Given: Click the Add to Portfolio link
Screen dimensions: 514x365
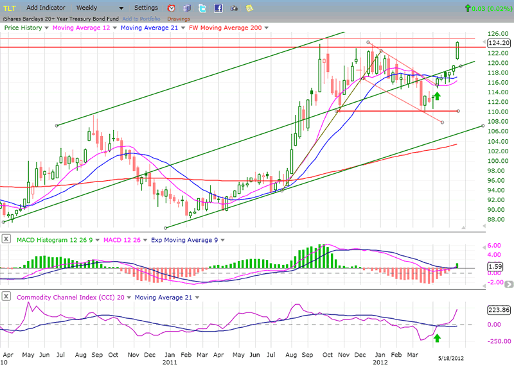Looking at the screenshot, I should [x=141, y=19].
